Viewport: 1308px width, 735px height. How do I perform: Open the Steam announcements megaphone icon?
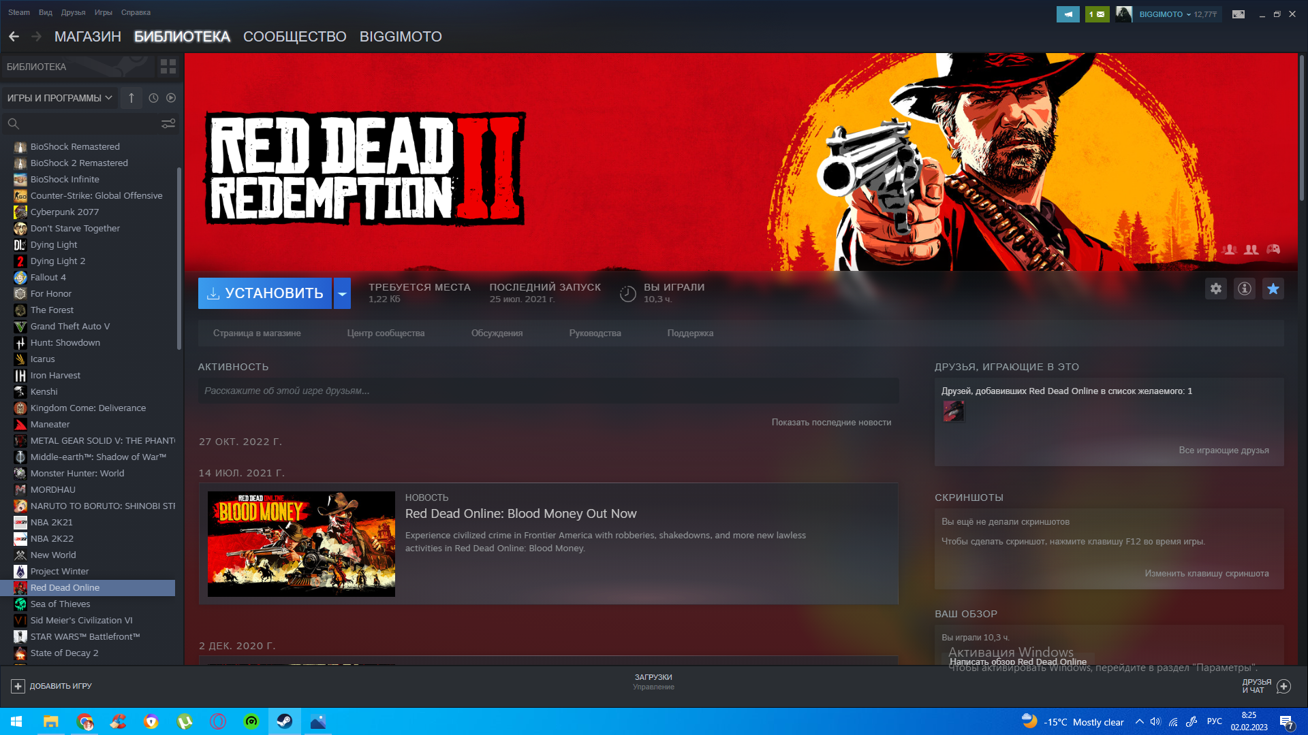(1068, 14)
